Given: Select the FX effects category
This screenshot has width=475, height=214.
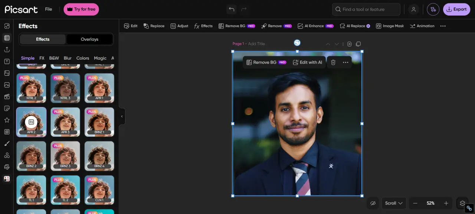Looking at the screenshot, I should [42, 58].
